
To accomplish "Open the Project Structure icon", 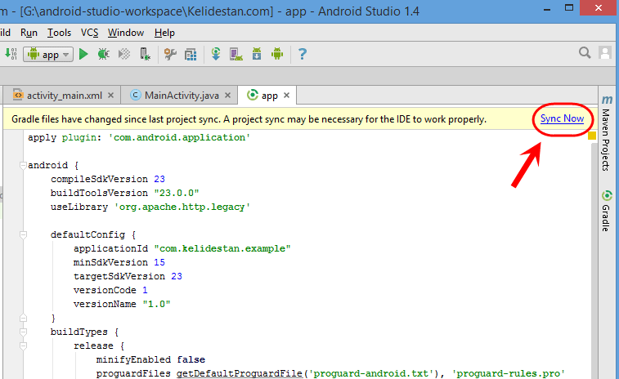I will coord(191,55).
